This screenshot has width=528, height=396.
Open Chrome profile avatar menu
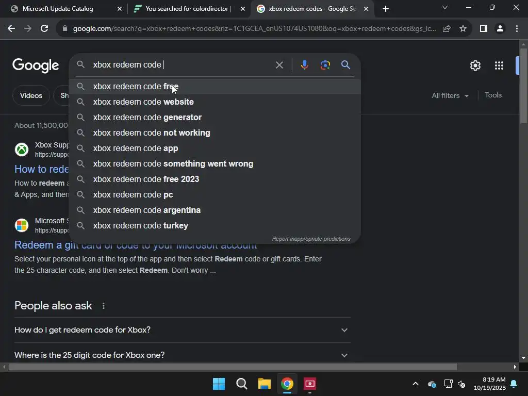pos(500,29)
